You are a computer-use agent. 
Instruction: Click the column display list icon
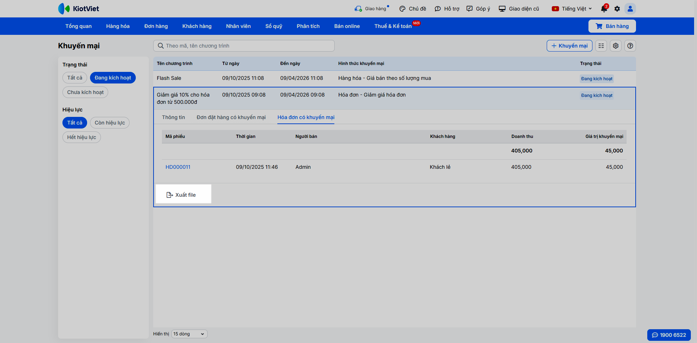(601, 46)
